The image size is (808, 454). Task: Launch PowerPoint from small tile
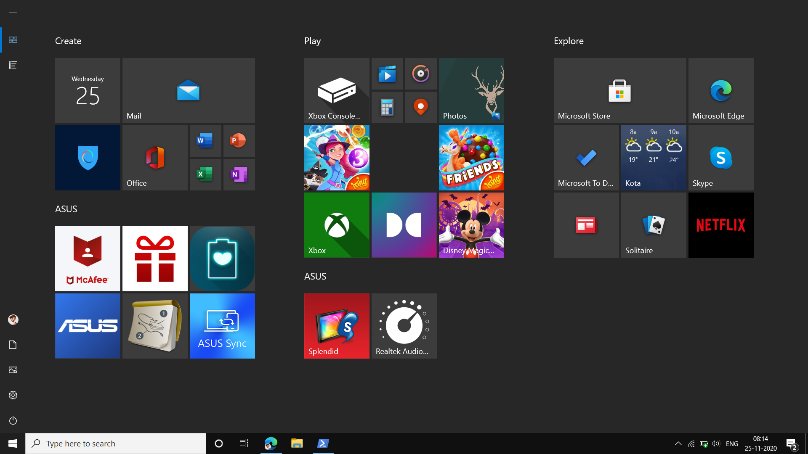(239, 141)
